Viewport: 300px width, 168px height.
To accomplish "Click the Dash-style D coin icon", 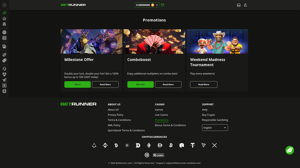I will 160,145.
